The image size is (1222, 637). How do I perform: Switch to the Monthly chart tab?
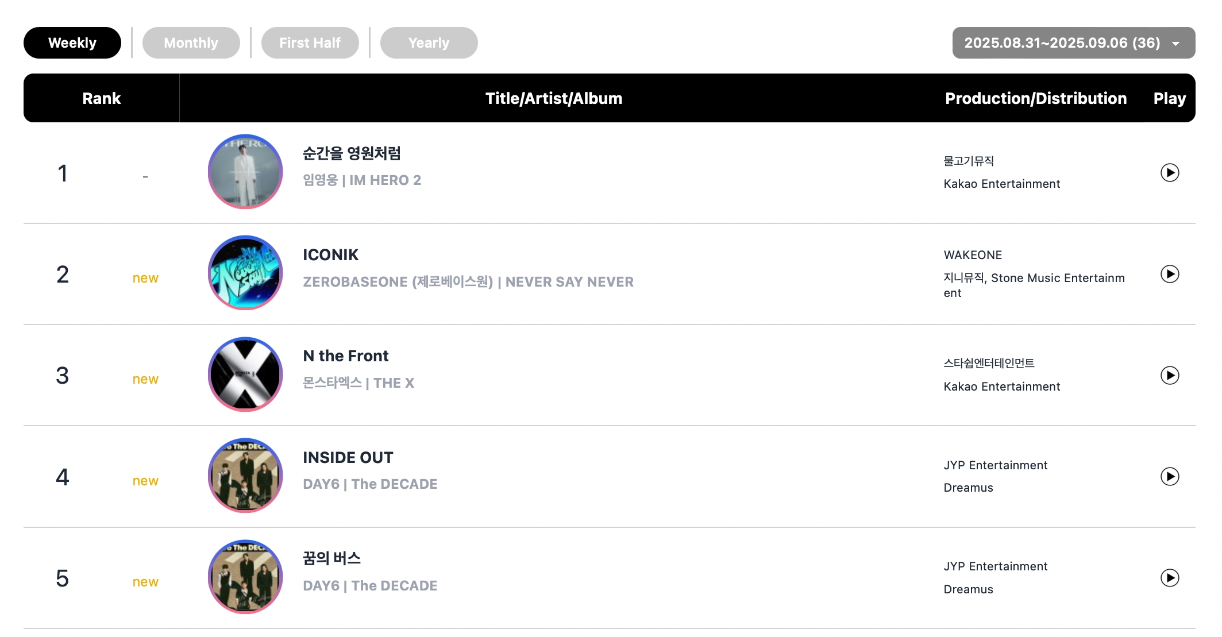(191, 43)
